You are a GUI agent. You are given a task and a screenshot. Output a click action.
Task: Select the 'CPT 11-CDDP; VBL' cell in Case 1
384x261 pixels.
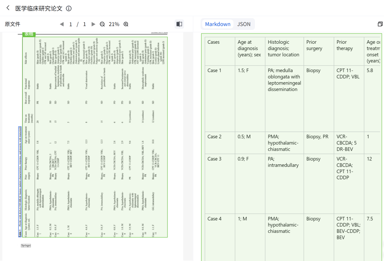[x=349, y=98]
